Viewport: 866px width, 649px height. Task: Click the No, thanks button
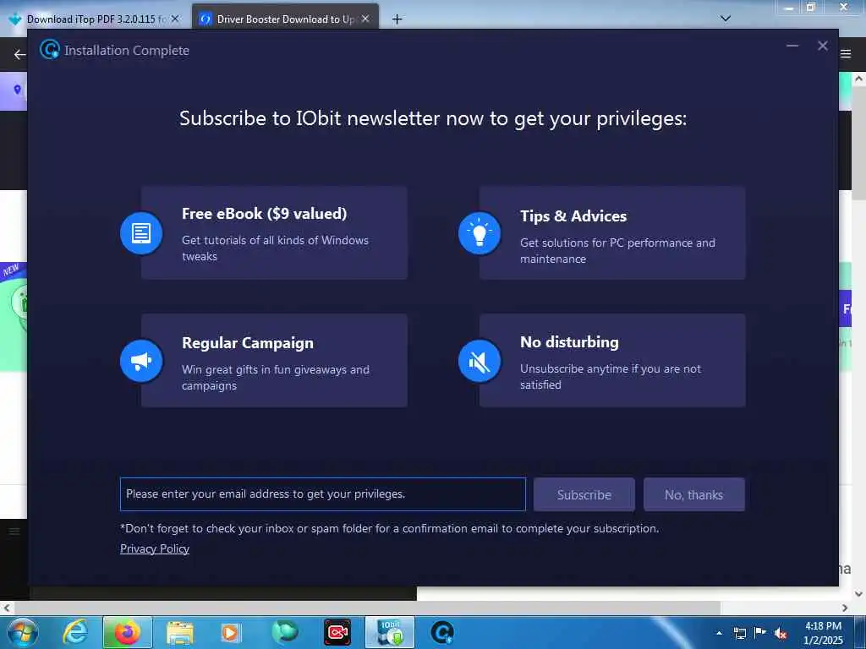tap(693, 494)
